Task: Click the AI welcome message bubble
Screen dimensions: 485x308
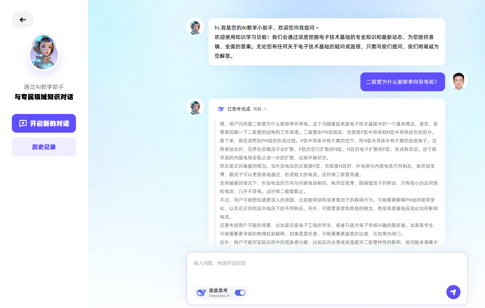Action: [x=327, y=42]
